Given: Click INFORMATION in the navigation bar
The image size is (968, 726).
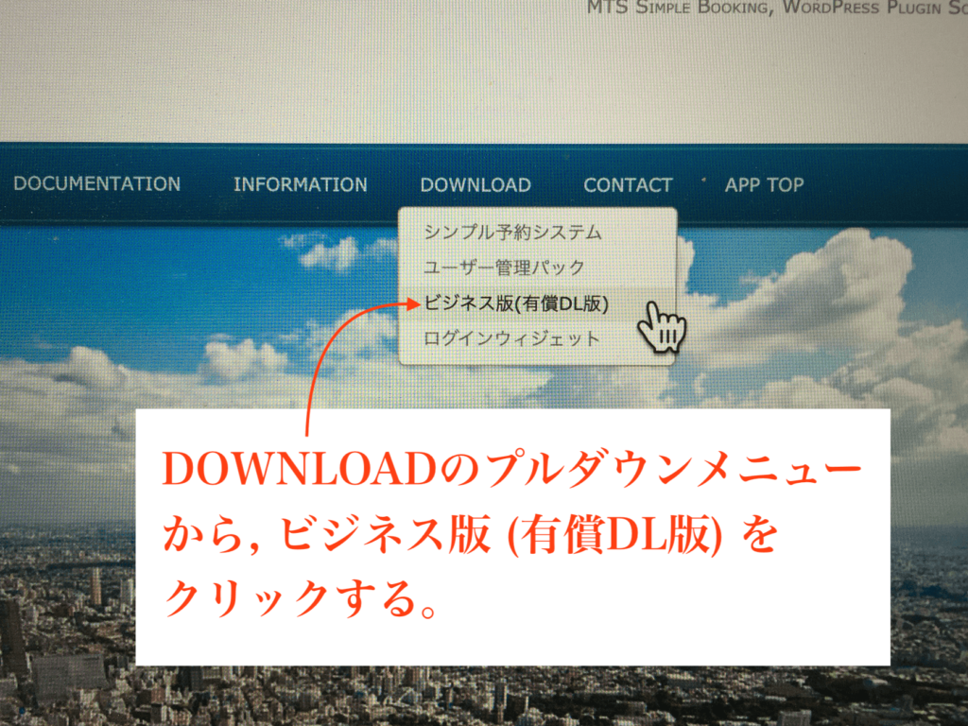Looking at the screenshot, I should [300, 185].
